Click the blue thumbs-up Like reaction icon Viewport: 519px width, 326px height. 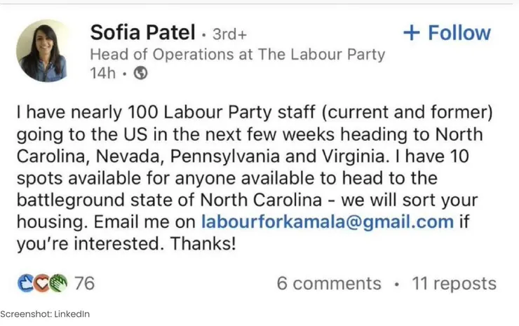tap(25, 283)
